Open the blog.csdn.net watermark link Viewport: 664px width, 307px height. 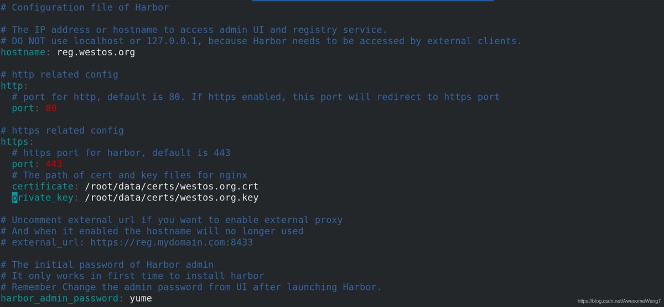coord(619,301)
